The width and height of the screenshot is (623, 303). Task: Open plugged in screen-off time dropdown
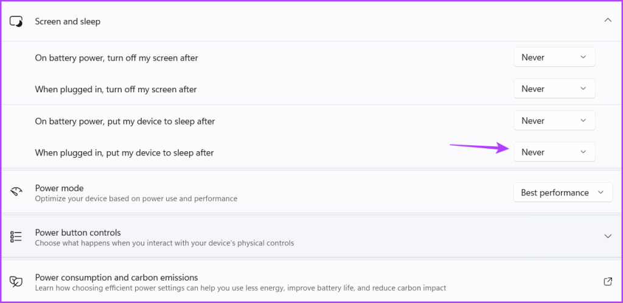pos(554,89)
